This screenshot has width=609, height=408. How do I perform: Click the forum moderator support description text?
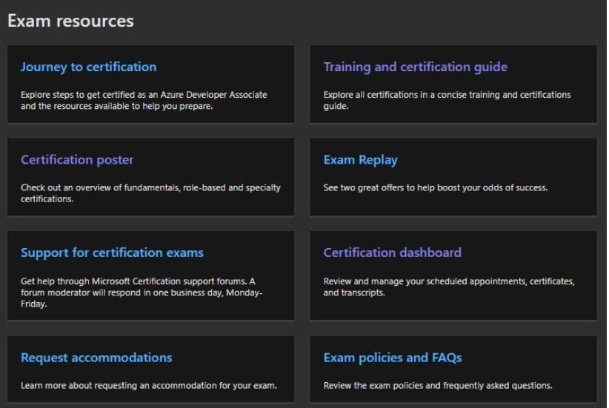[x=141, y=287]
